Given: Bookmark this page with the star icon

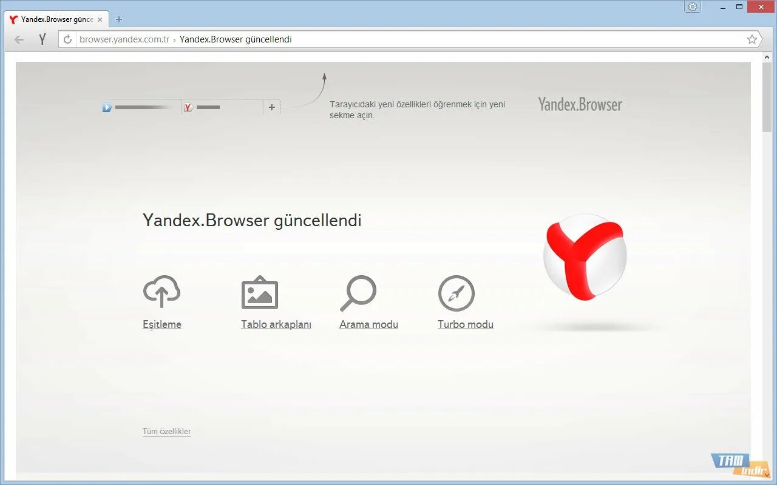Looking at the screenshot, I should coord(752,39).
